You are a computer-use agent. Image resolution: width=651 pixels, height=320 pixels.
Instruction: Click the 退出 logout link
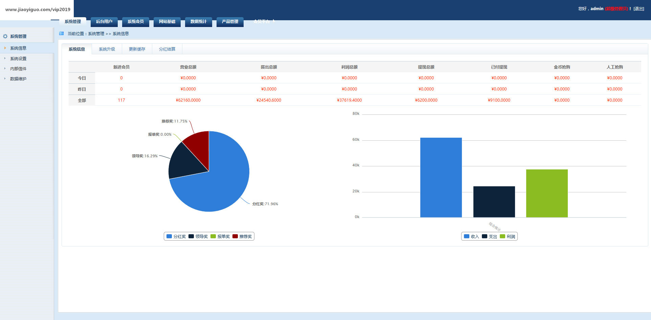click(x=639, y=9)
